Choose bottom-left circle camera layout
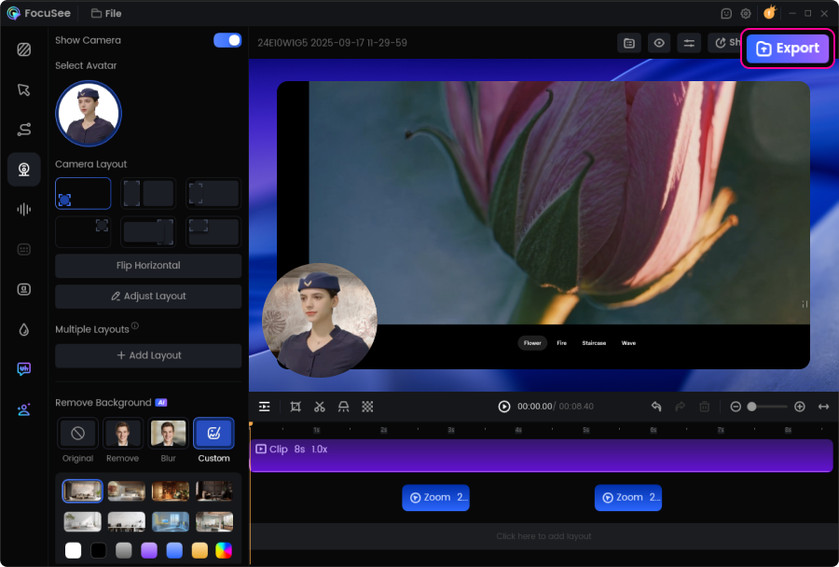Image resolution: width=839 pixels, height=567 pixels. click(83, 193)
